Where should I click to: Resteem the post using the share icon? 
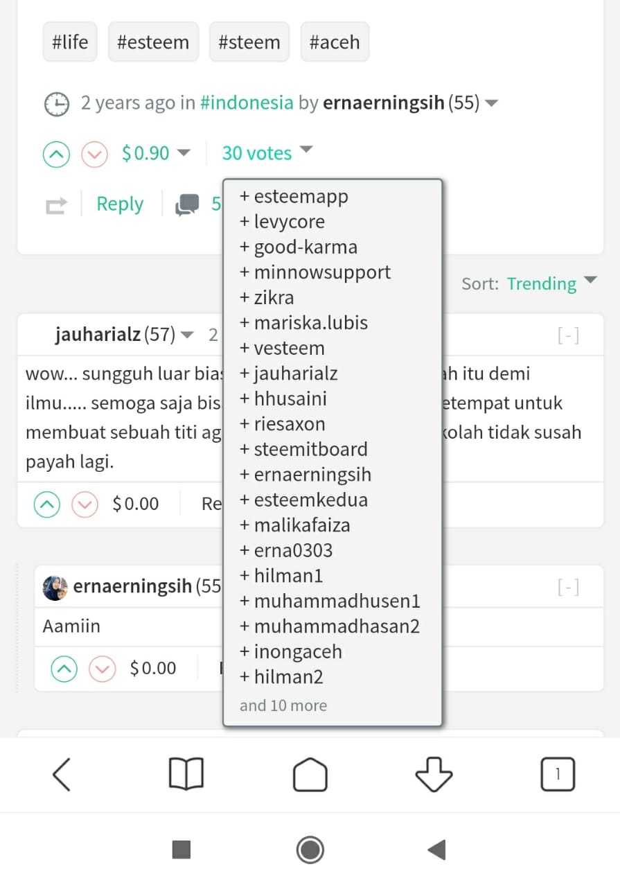57,205
